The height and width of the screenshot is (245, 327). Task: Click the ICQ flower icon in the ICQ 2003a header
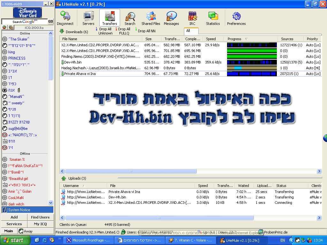(x=4, y=27)
